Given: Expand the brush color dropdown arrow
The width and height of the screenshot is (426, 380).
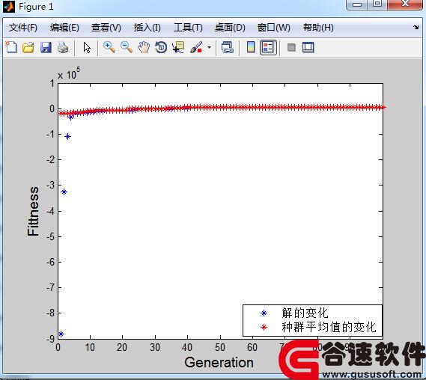Looking at the screenshot, I should pos(209,48).
